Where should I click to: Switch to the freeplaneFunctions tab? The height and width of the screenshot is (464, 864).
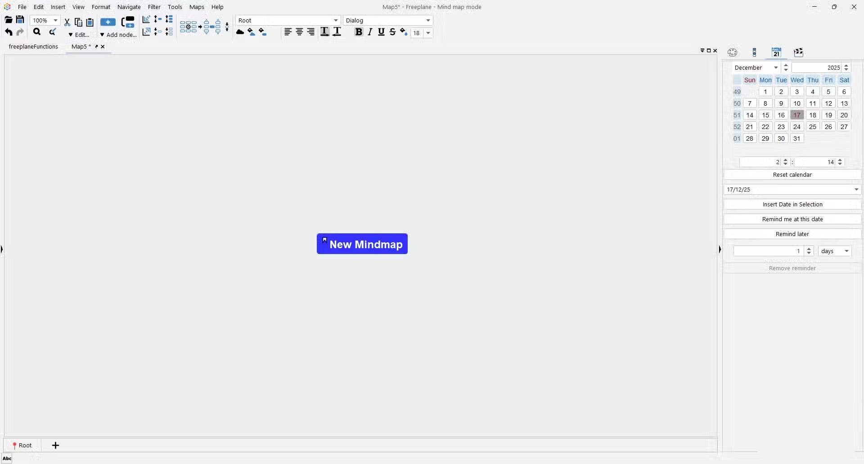coord(33,46)
